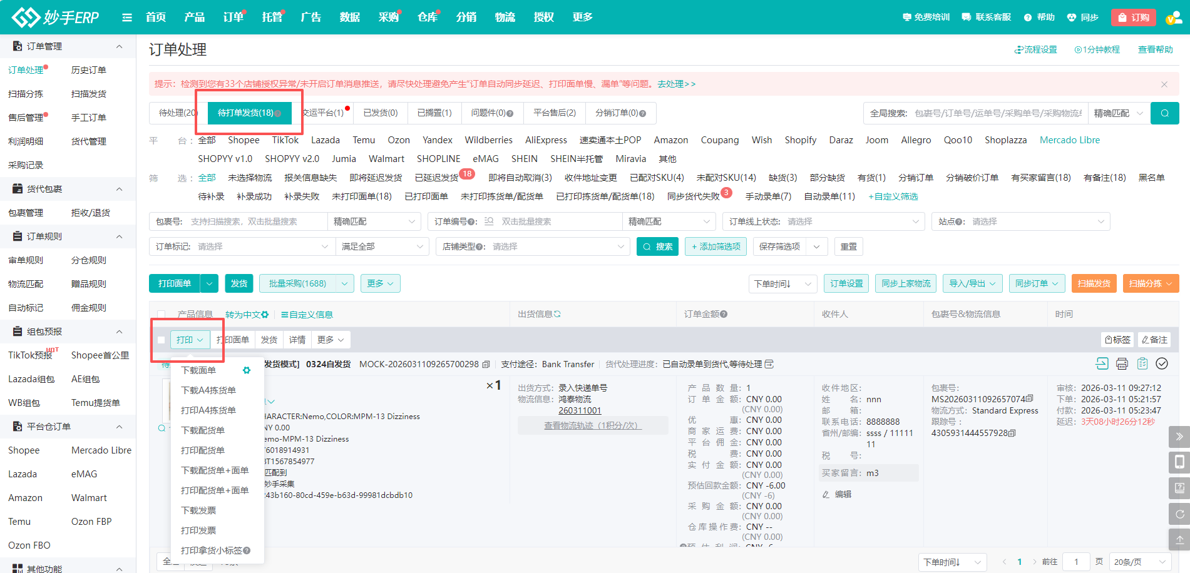Select 打印A4拣货单 from the print menu

click(x=209, y=410)
